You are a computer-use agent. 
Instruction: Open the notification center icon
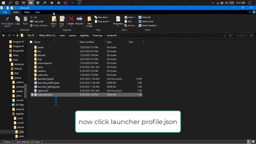pyautogui.click(x=250, y=3)
